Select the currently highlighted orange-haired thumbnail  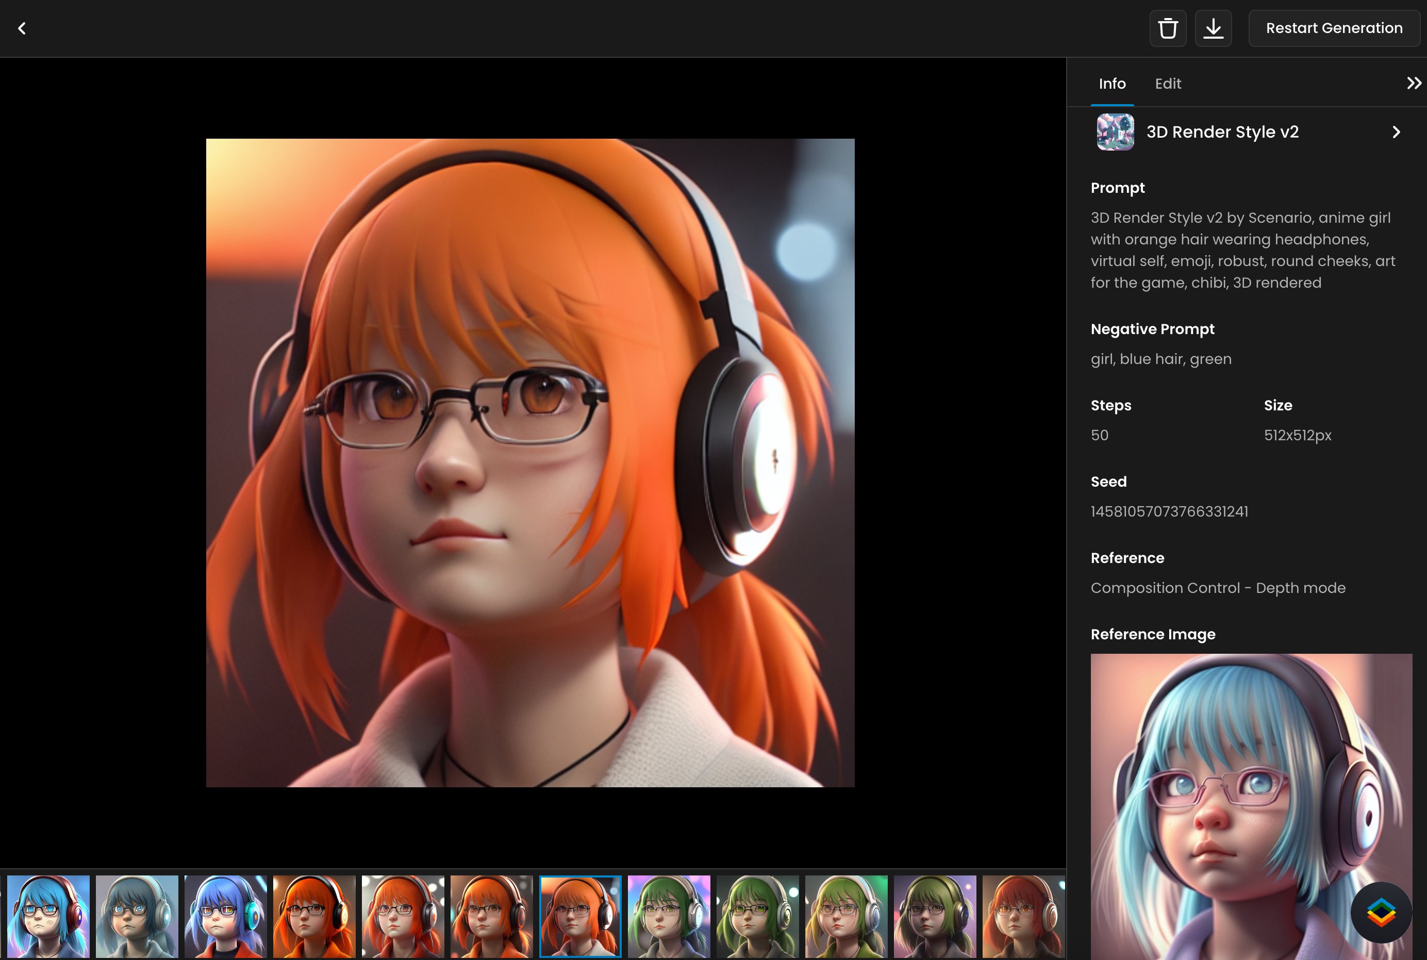point(580,916)
